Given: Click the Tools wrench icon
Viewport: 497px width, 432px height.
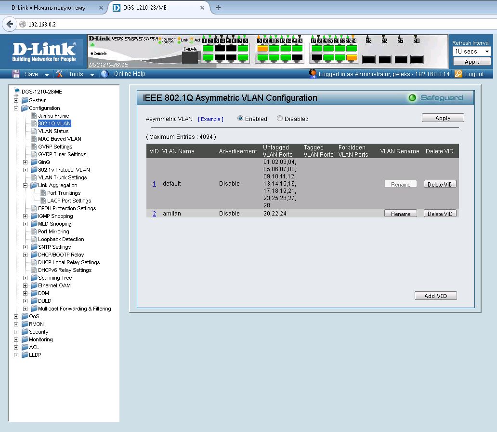Looking at the screenshot, I should click(60, 74).
